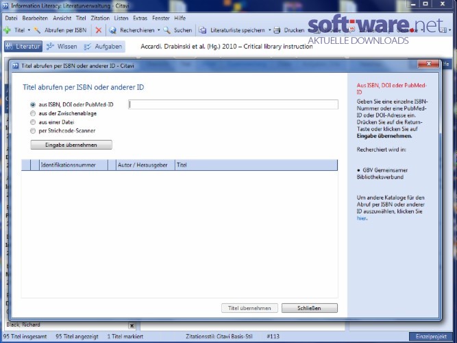Open the toolbar overflow arrow at far right
Screen dimensions: 457x343
450,30
